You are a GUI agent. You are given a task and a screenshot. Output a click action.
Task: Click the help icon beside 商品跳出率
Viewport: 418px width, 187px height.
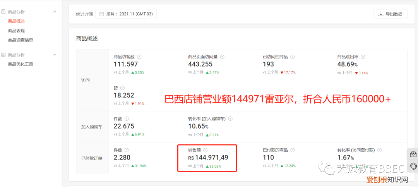(x=363, y=57)
